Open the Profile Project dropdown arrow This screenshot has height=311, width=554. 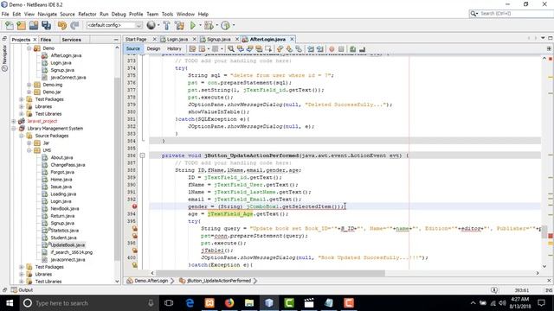point(234,25)
